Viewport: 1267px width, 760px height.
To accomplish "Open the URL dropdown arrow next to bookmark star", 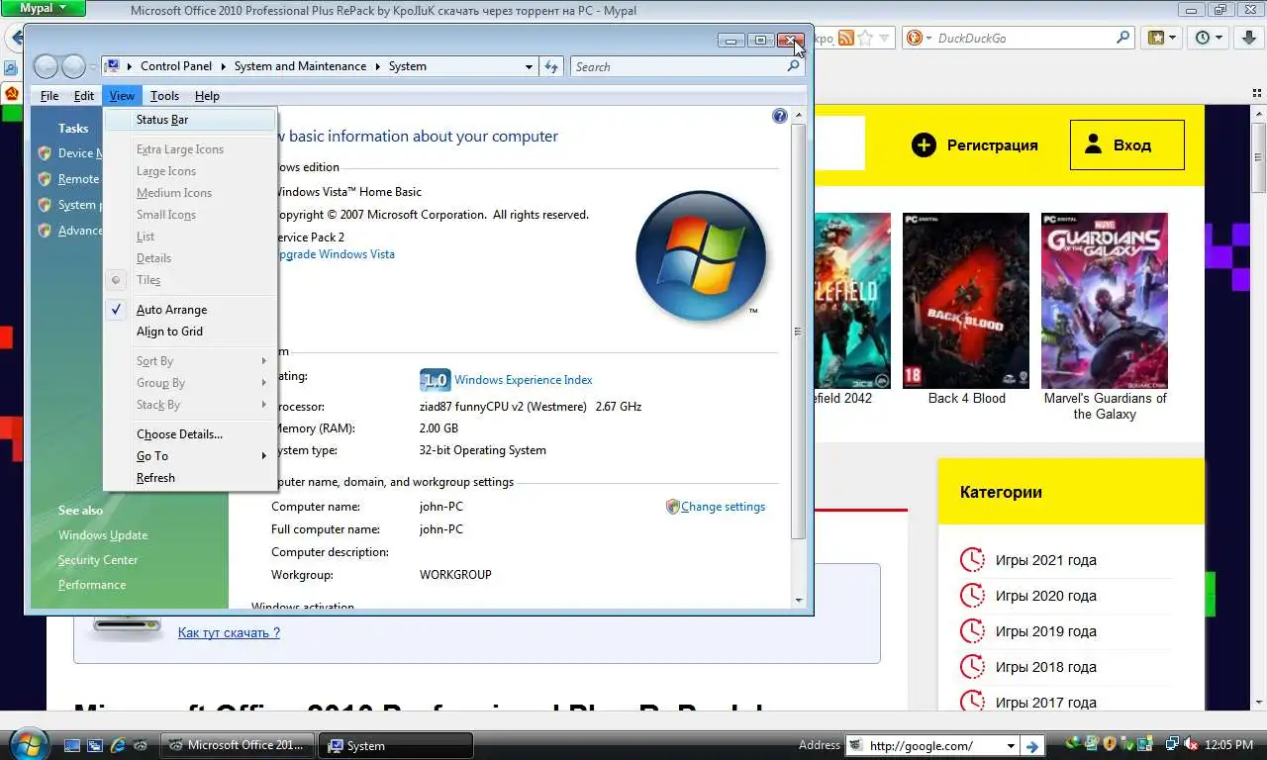I will (x=885, y=38).
